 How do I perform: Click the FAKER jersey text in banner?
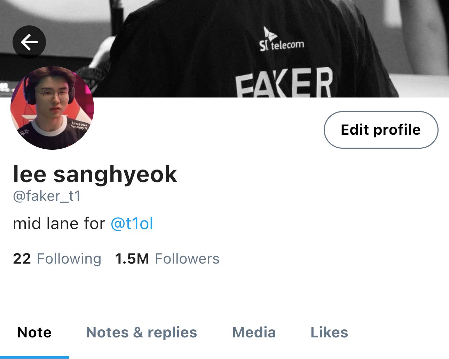pos(284,83)
